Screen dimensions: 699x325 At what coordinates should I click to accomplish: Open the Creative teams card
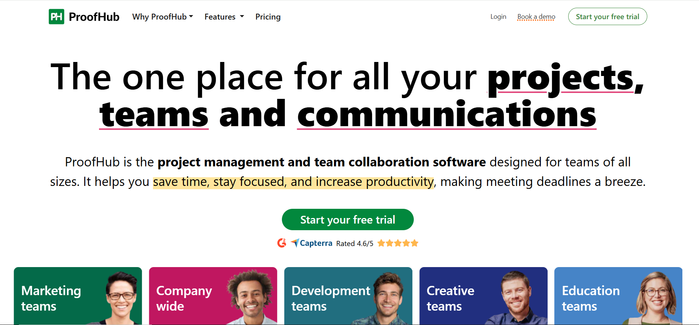pyautogui.click(x=484, y=296)
